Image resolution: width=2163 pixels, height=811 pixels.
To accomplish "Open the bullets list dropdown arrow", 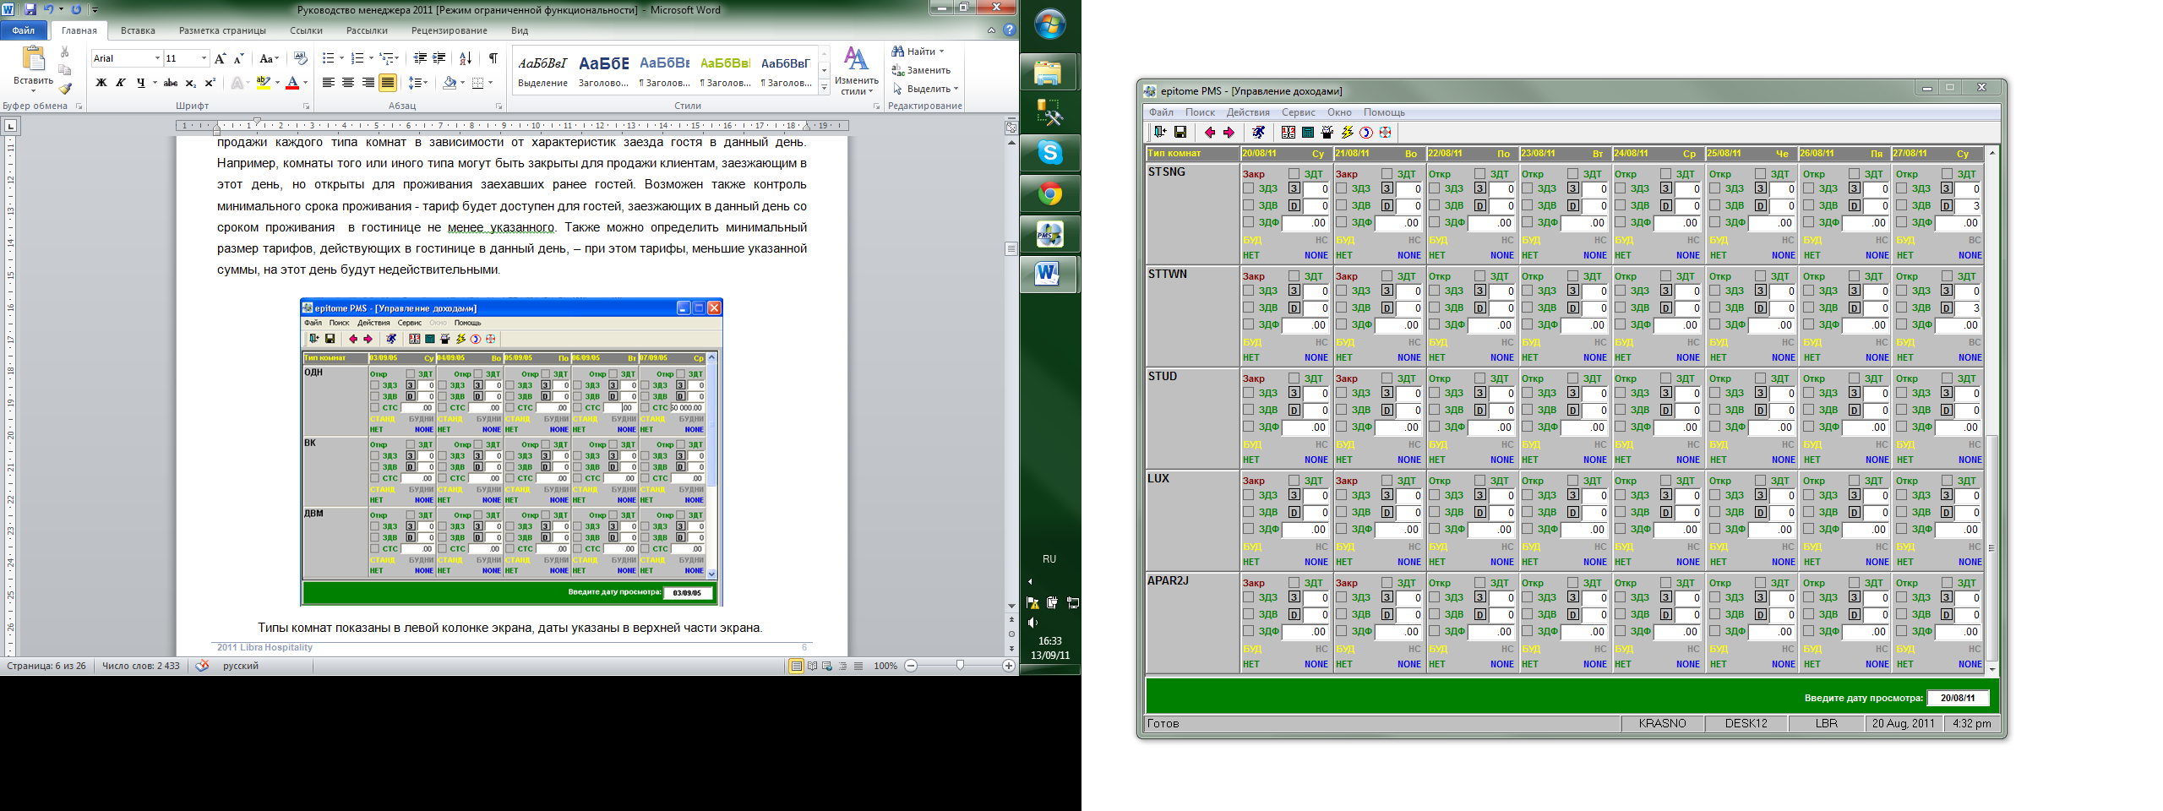I will pos(341,58).
